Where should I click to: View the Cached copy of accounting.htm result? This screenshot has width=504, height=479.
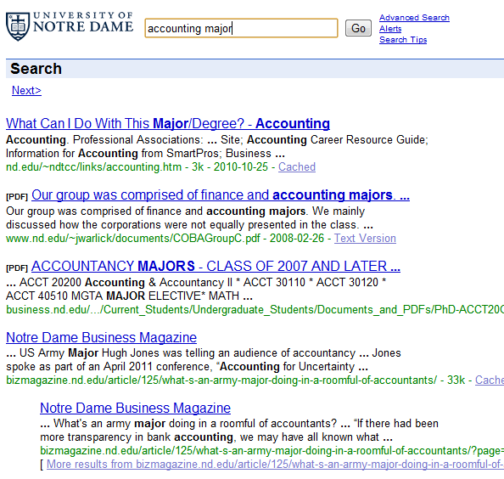(297, 167)
